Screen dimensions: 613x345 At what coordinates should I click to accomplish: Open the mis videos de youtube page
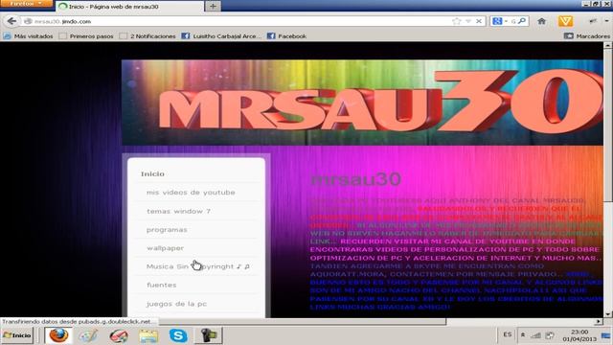click(x=191, y=193)
